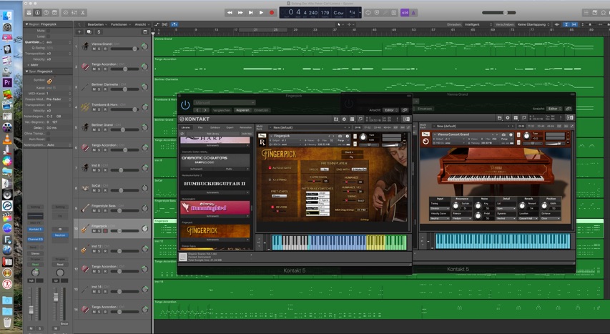Click the Add Library button in Kontakt
The width and height of the screenshot is (610, 334).
click(x=212, y=134)
